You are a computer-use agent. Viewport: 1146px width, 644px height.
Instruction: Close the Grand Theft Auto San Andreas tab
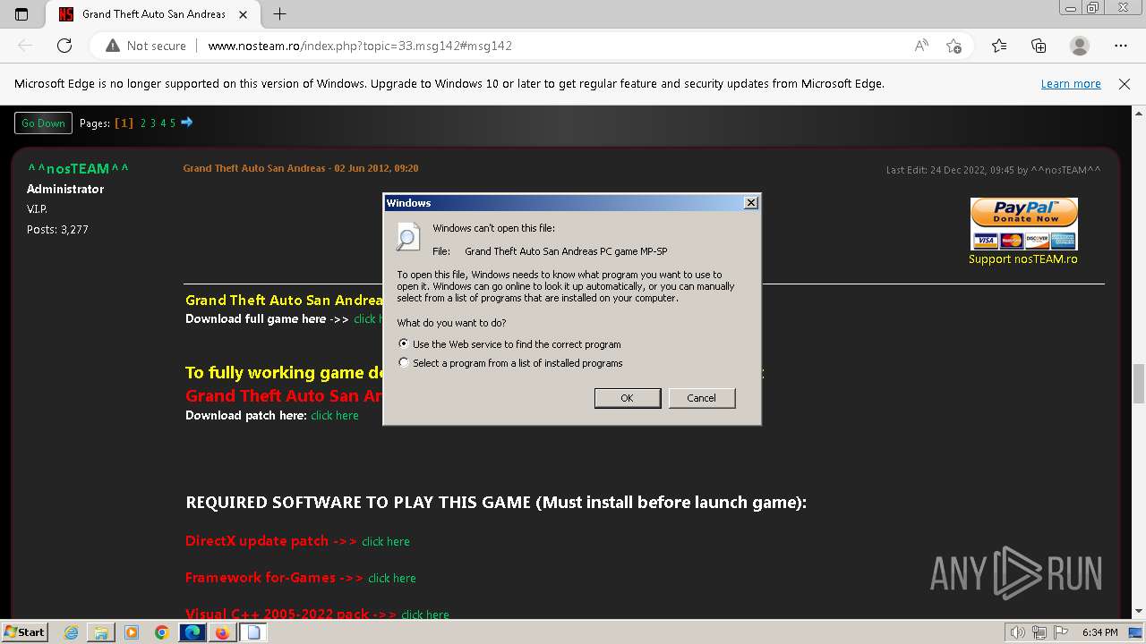click(x=244, y=14)
